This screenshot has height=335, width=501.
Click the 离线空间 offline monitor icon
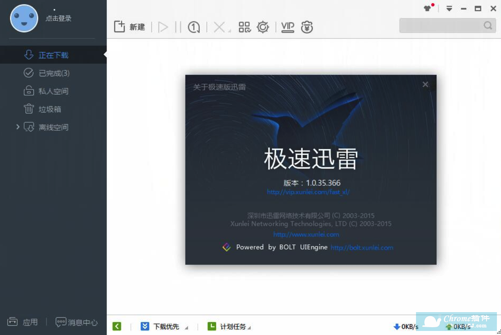(29, 127)
